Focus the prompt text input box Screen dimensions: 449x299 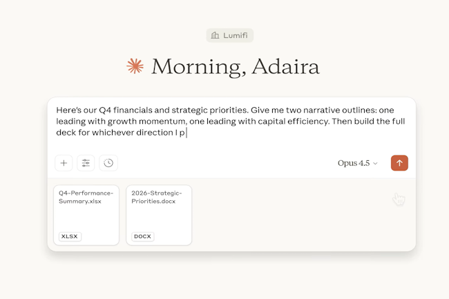pos(231,138)
